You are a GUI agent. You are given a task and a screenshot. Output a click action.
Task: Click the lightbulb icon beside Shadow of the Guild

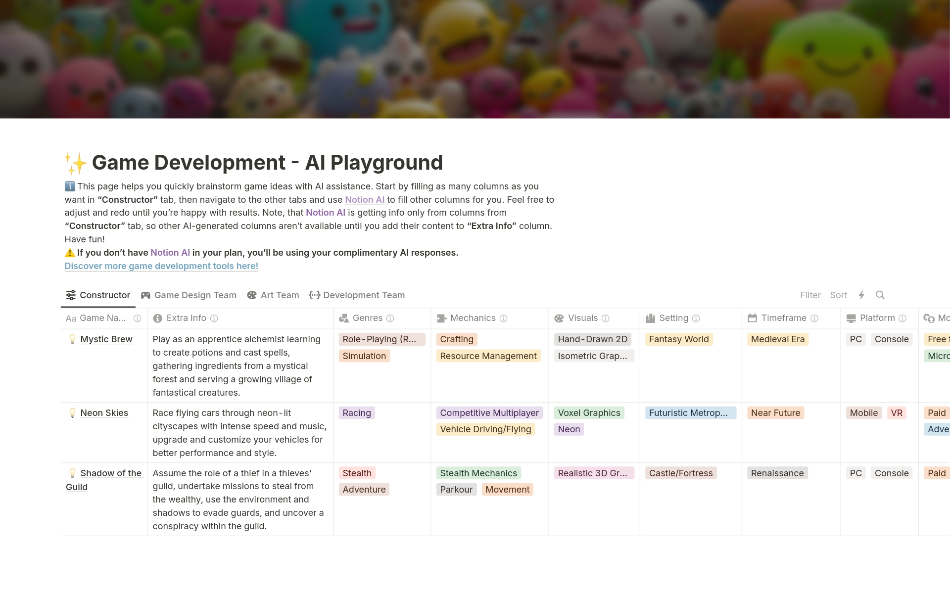tap(72, 473)
